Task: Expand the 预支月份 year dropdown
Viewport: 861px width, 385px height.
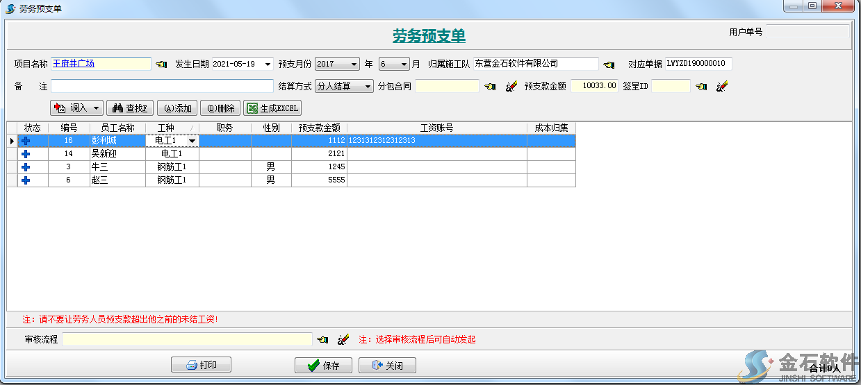Action: tap(354, 65)
